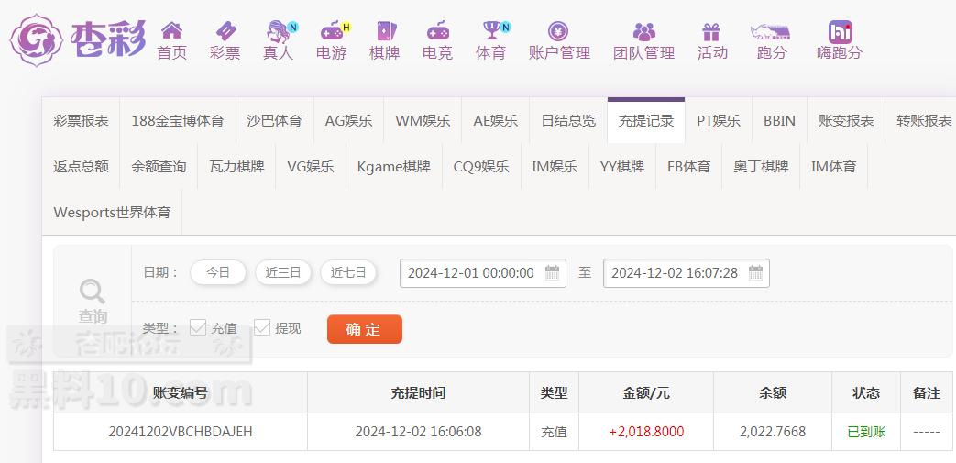Image resolution: width=956 pixels, height=463 pixels.
Task: Choose the 近七日 quick date filter
Action: pos(348,272)
